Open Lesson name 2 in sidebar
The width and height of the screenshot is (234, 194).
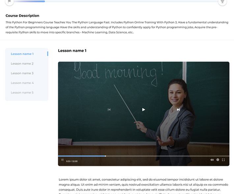tap(22, 63)
